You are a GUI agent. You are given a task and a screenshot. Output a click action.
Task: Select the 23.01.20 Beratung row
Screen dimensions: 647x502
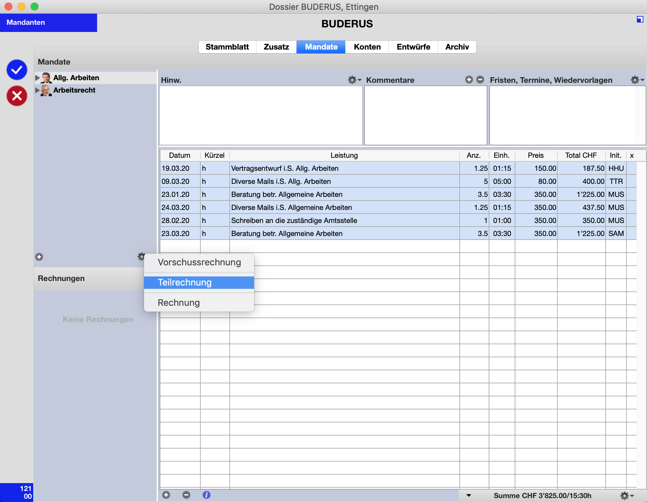pos(398,194)
